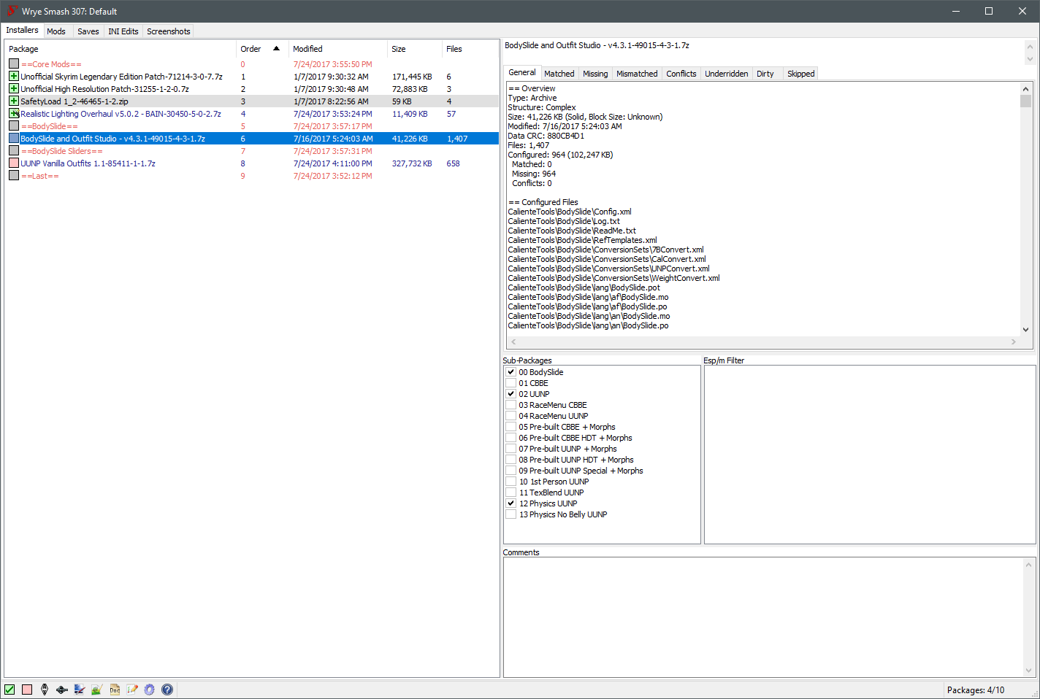The width and height of the screenshot is (1040, 699).
Task: Toggle 12 Physics UUNP checkbox
Action: point(511,503)
